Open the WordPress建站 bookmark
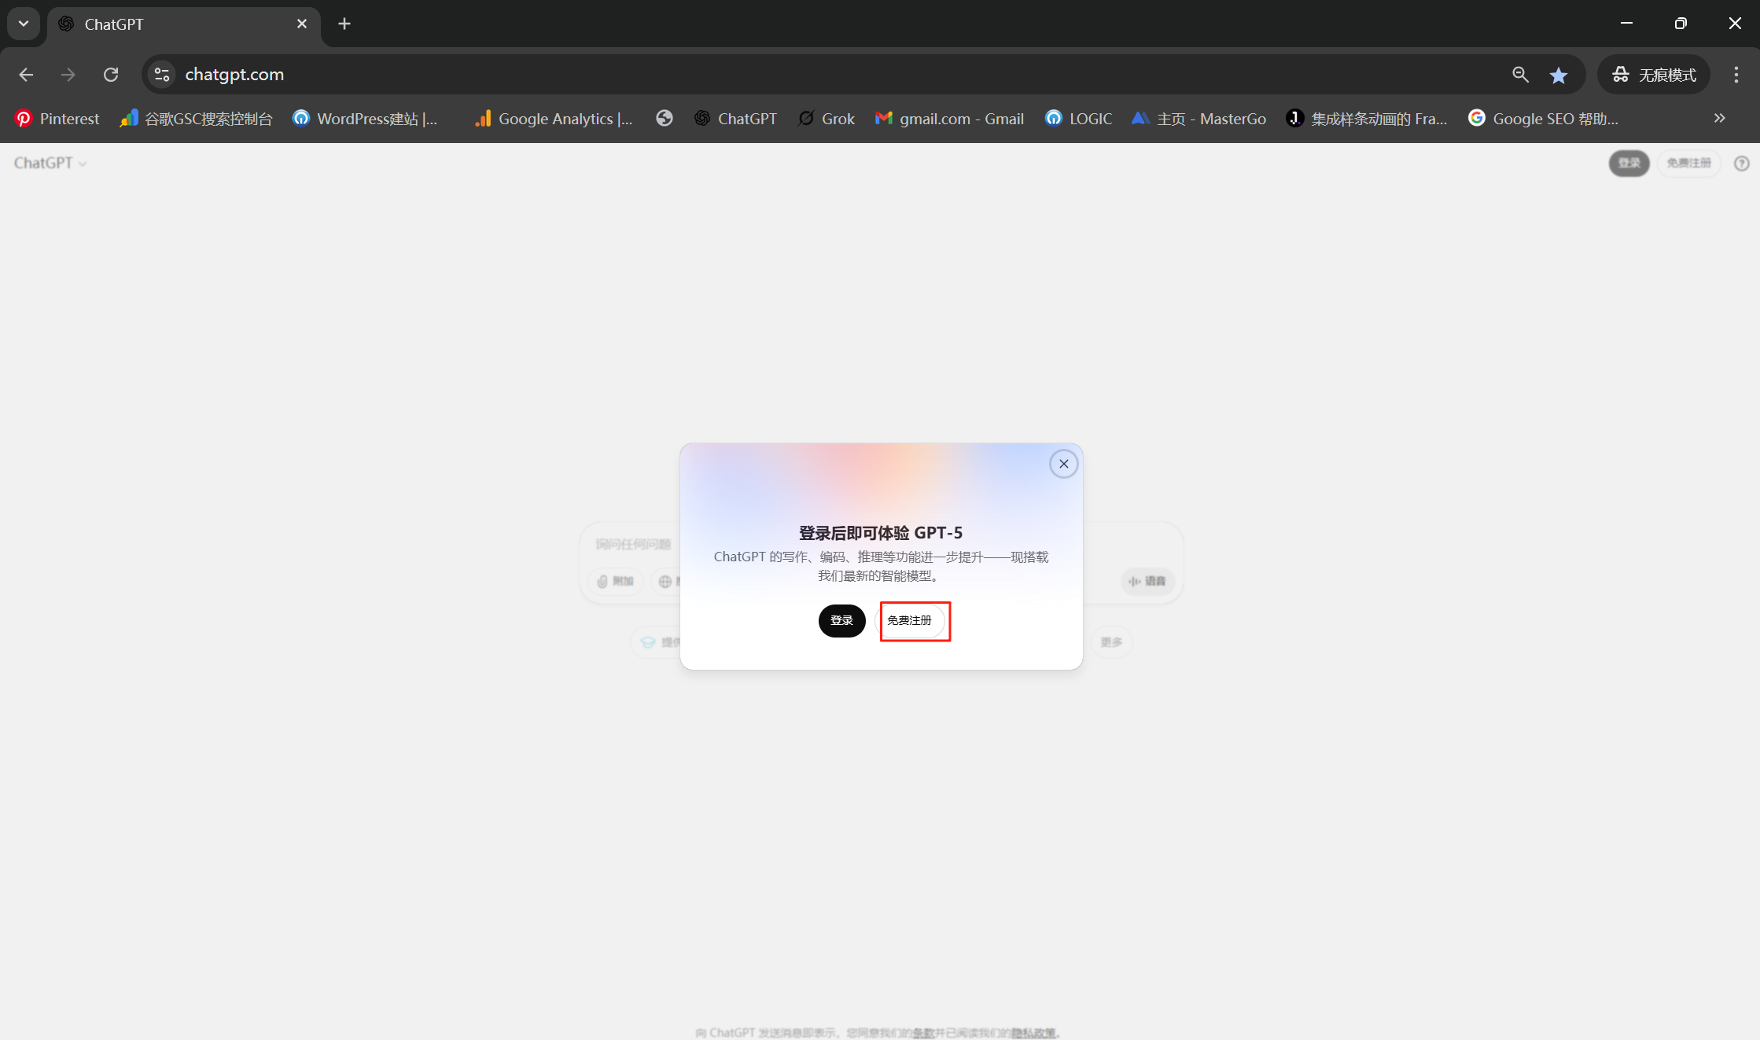 (366, 119)
